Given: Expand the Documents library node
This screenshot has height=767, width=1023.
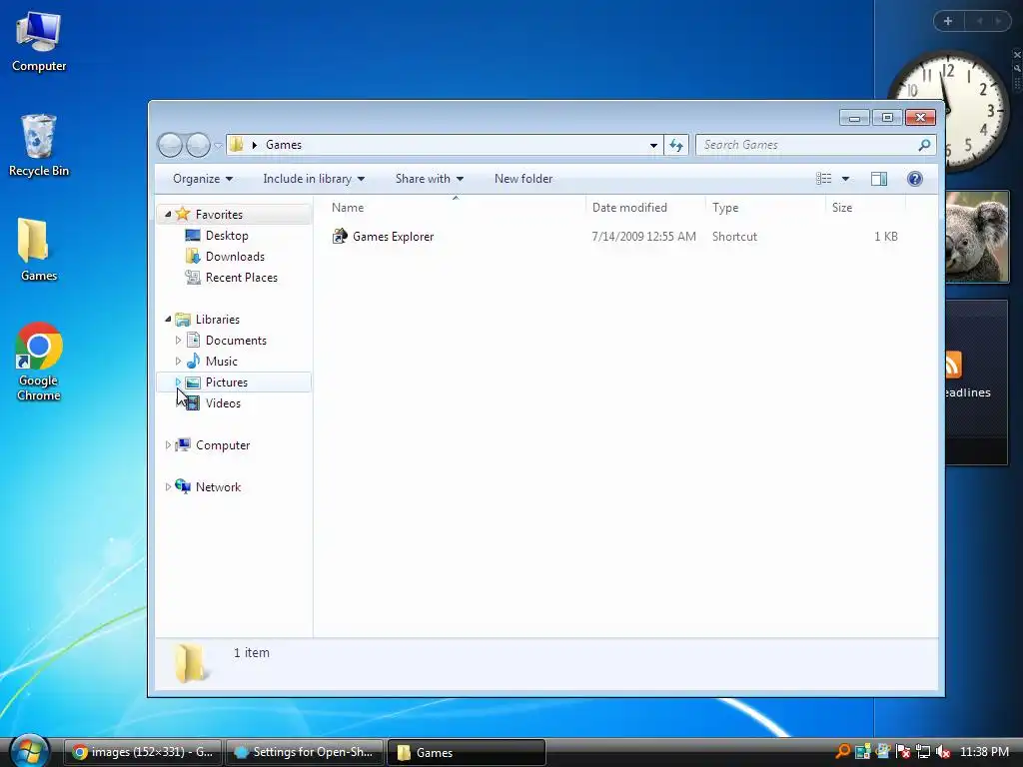Looking at the screenshot, I should (x=178, y=340).
